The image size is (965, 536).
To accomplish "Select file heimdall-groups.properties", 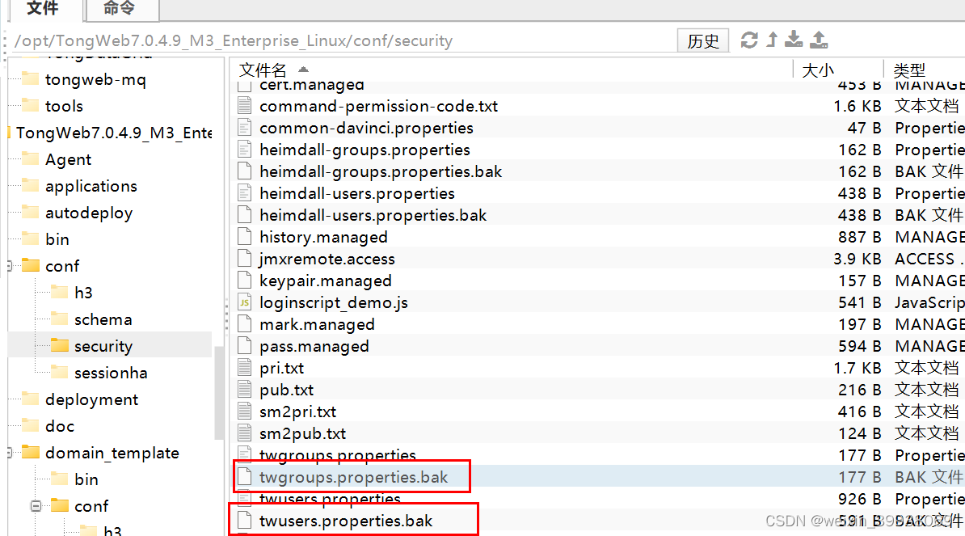I will tap(365, 150).
